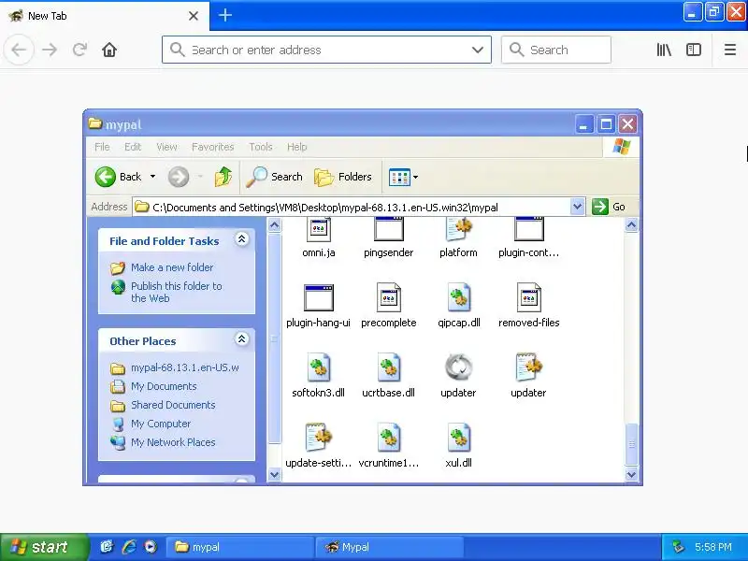
Task: Click the Explorer address path field
Action: click(x=352, y=207)
